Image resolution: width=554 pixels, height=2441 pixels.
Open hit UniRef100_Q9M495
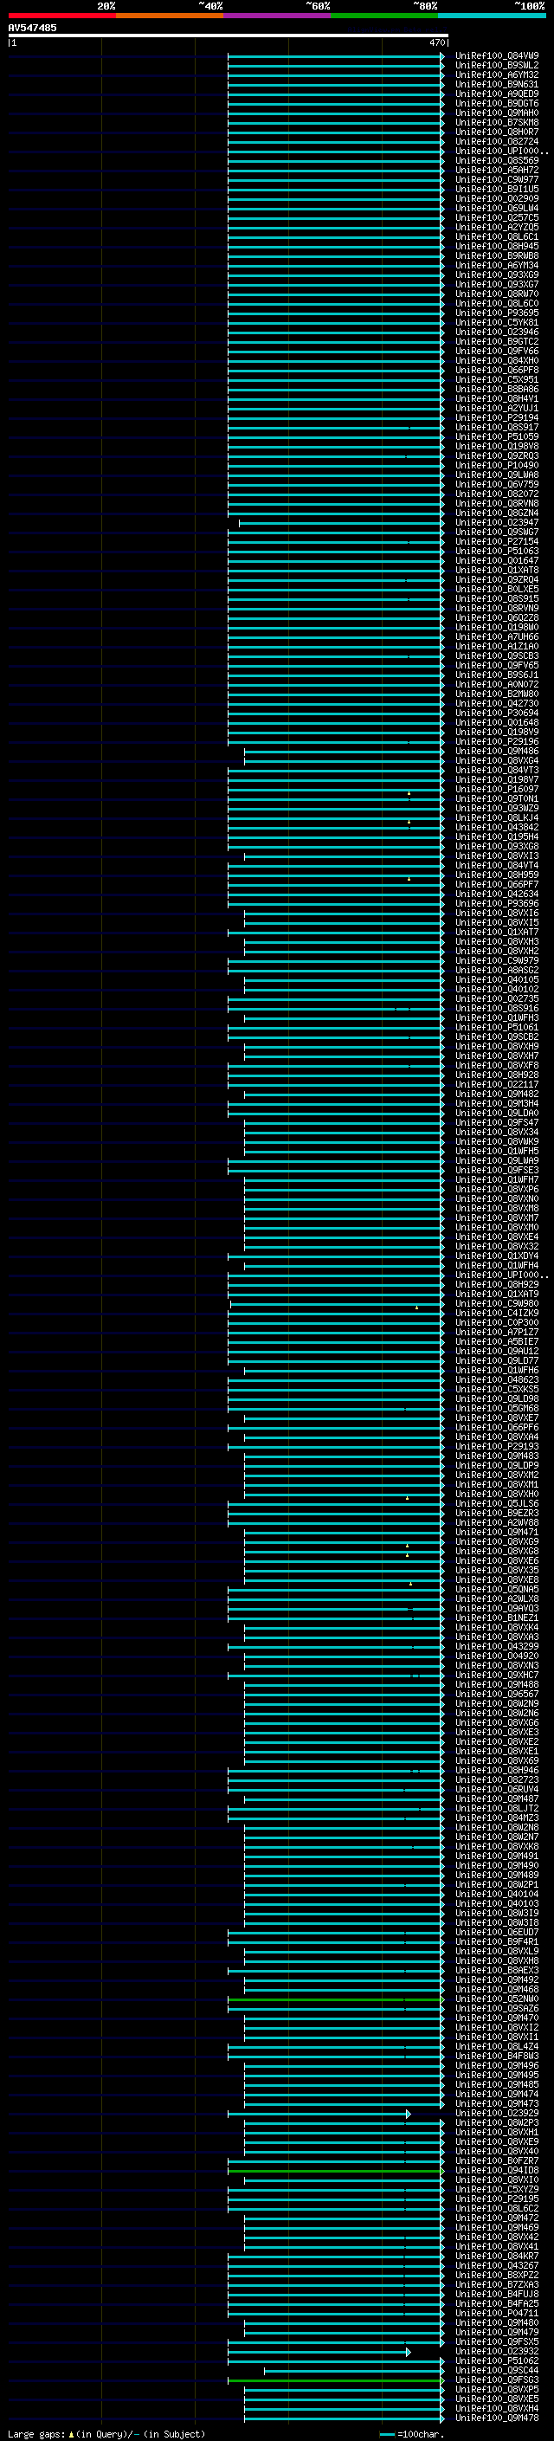496,2074
